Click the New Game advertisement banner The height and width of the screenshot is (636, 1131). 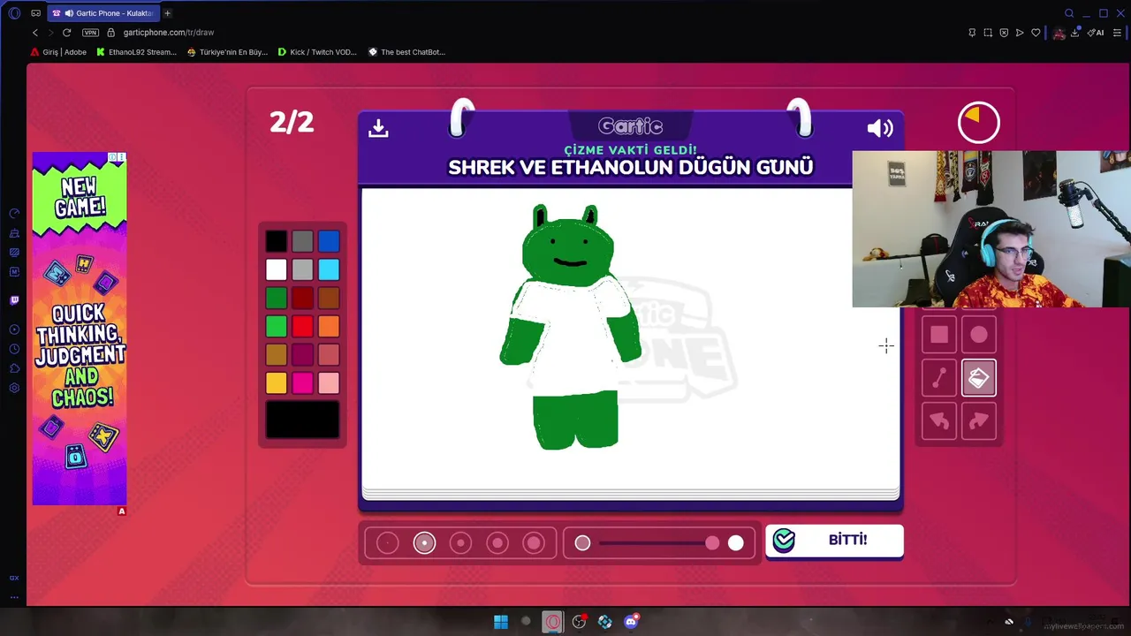pyautogui.click(x=80, y=329)
